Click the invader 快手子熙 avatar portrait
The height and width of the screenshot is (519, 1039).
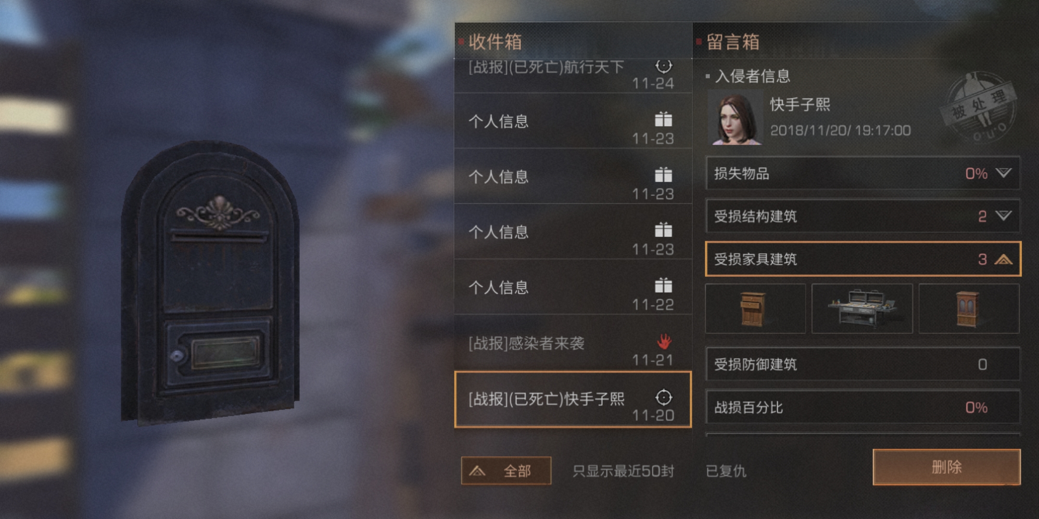tap(735, 118)
